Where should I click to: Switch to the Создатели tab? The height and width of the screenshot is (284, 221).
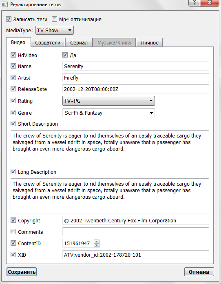coord(48,42)
